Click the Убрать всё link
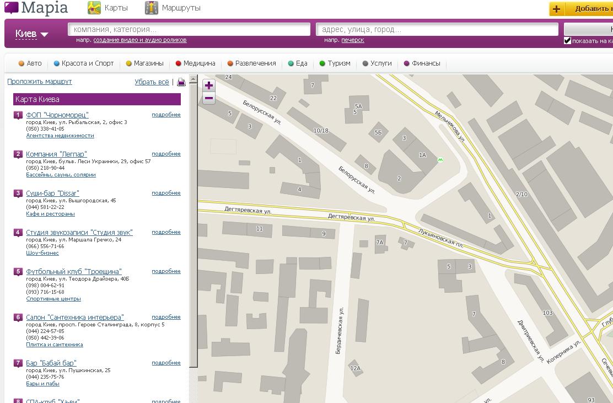613x403 pixels. [x=152, y=82]
